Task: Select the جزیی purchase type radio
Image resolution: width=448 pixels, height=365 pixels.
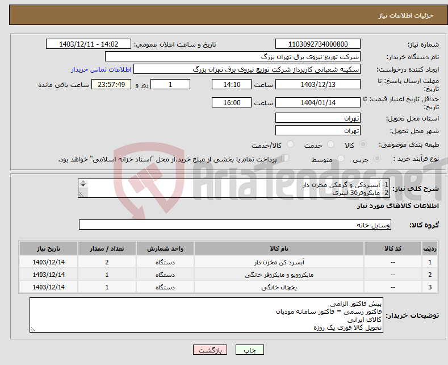Action: click(x=377, y=159)
